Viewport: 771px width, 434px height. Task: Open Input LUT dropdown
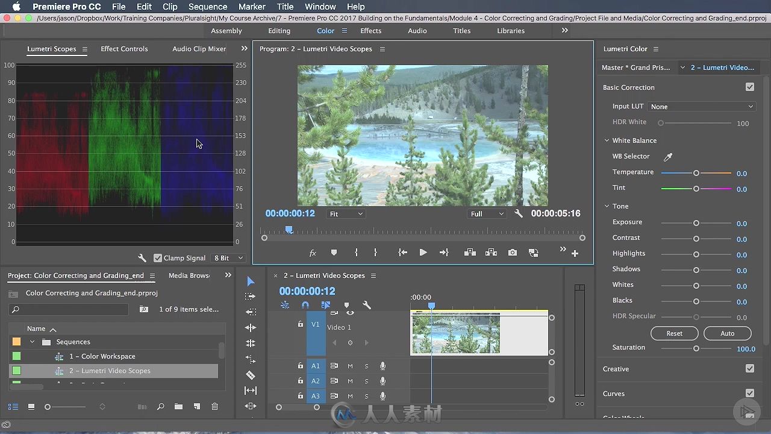(702, 107)
